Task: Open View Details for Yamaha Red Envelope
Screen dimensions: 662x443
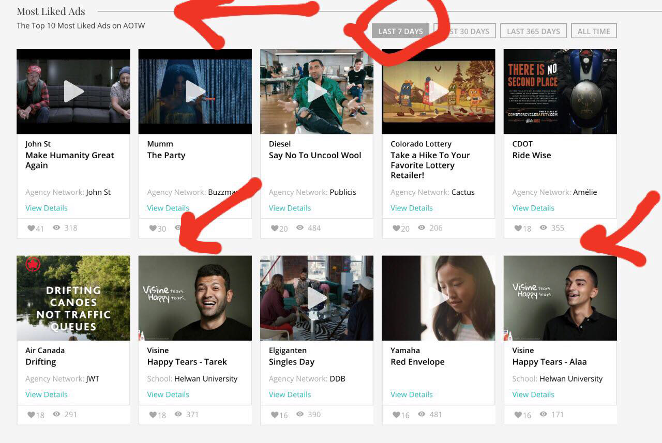Action: point(412,394)
